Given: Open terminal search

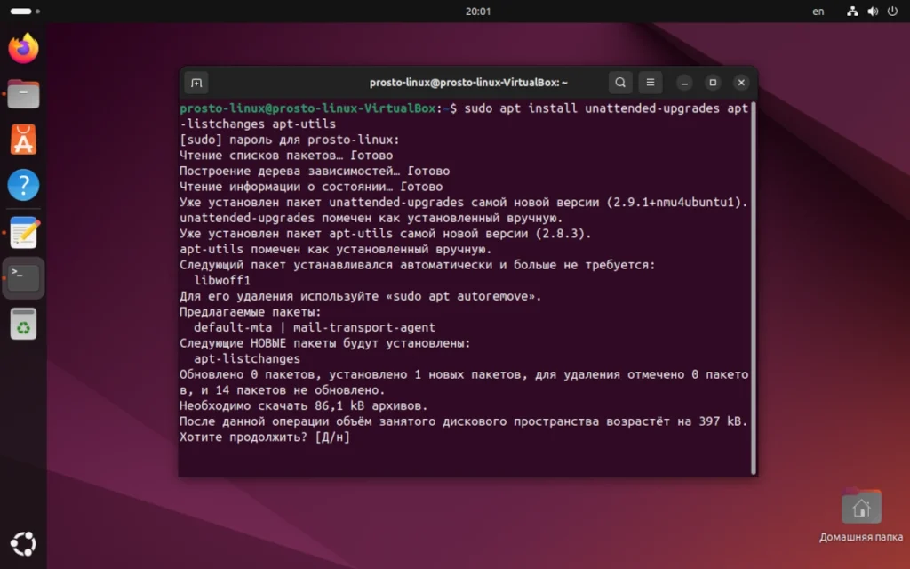Looking at the screenshot, I should click(x=620, y=83).
